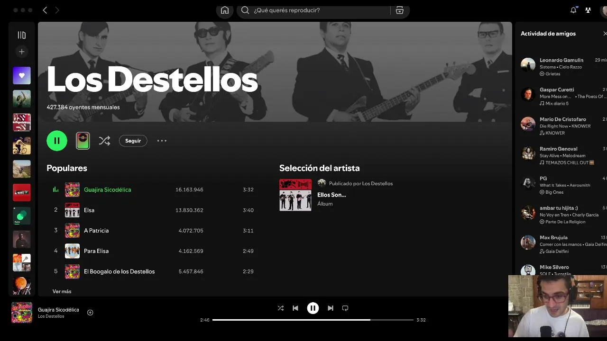Image resolution: width=607 pixels, height=341 pixels.
Task: Open the cyclist cover playlist in sidebar
Action: pos(21,145)
